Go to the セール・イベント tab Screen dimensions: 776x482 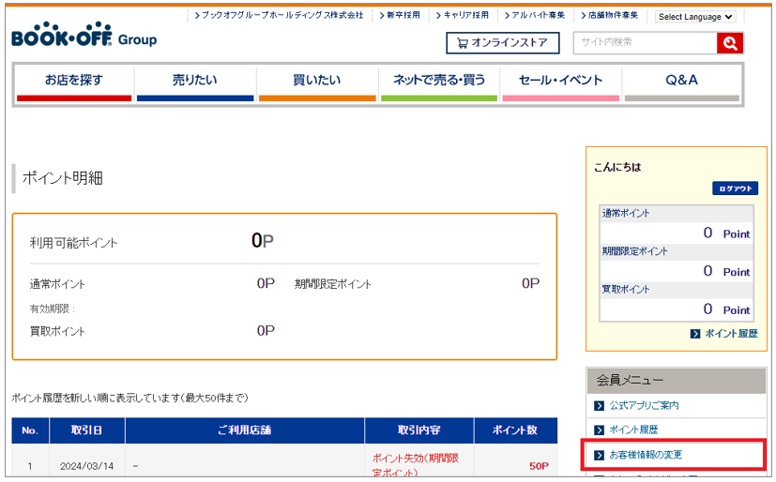click(x=560, y=81)
